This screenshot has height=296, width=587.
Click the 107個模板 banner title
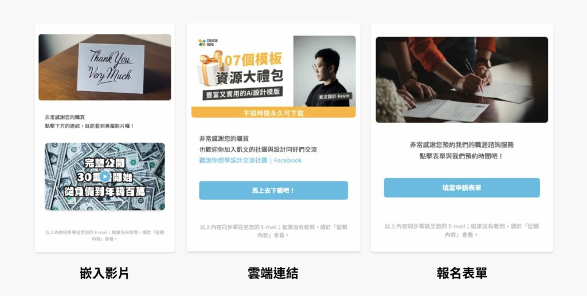click(x=250, y=60)
